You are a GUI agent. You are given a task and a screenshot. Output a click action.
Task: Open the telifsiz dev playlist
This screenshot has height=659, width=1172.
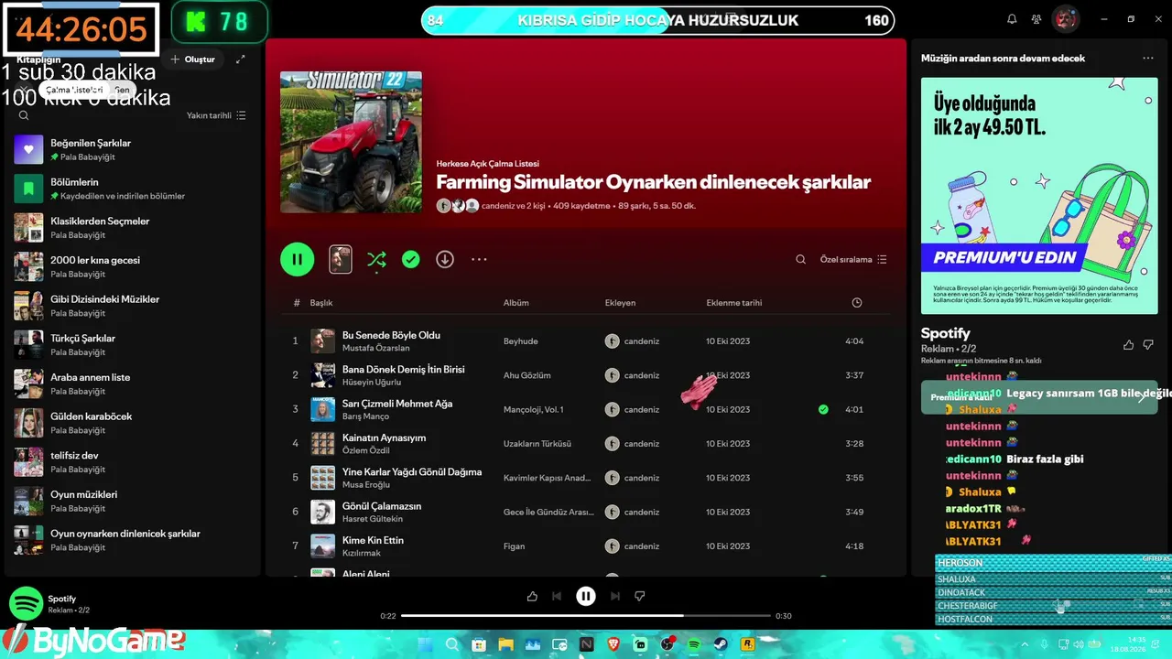click(133, 462)
